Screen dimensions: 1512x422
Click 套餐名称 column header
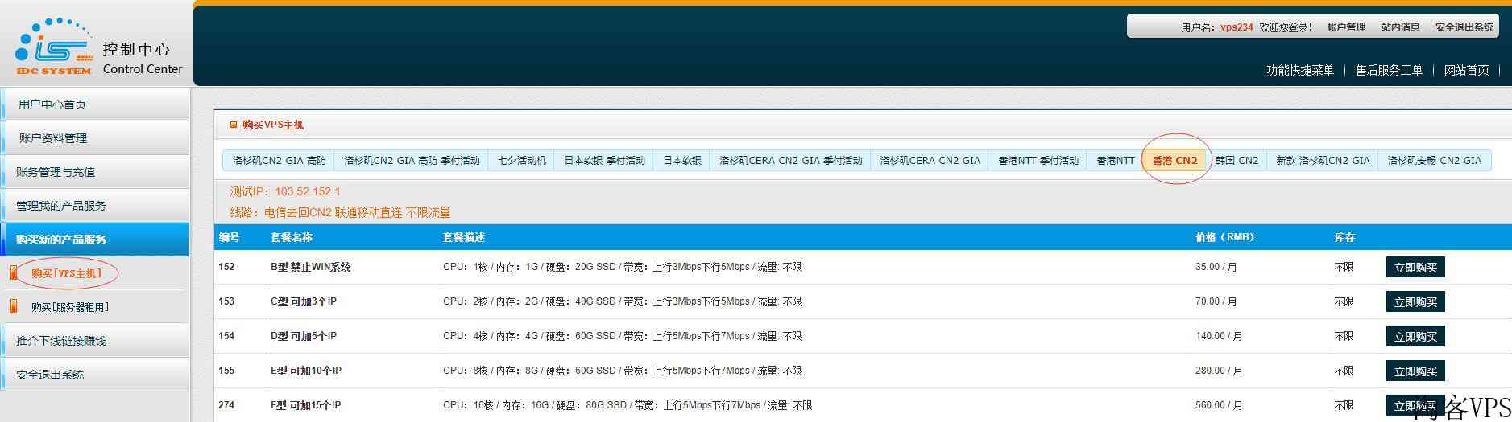291,237
